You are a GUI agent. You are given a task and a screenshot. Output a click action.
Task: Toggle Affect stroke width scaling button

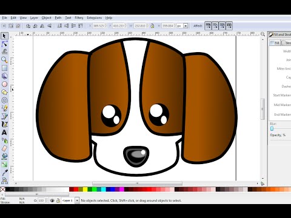(x=208, y=26)
